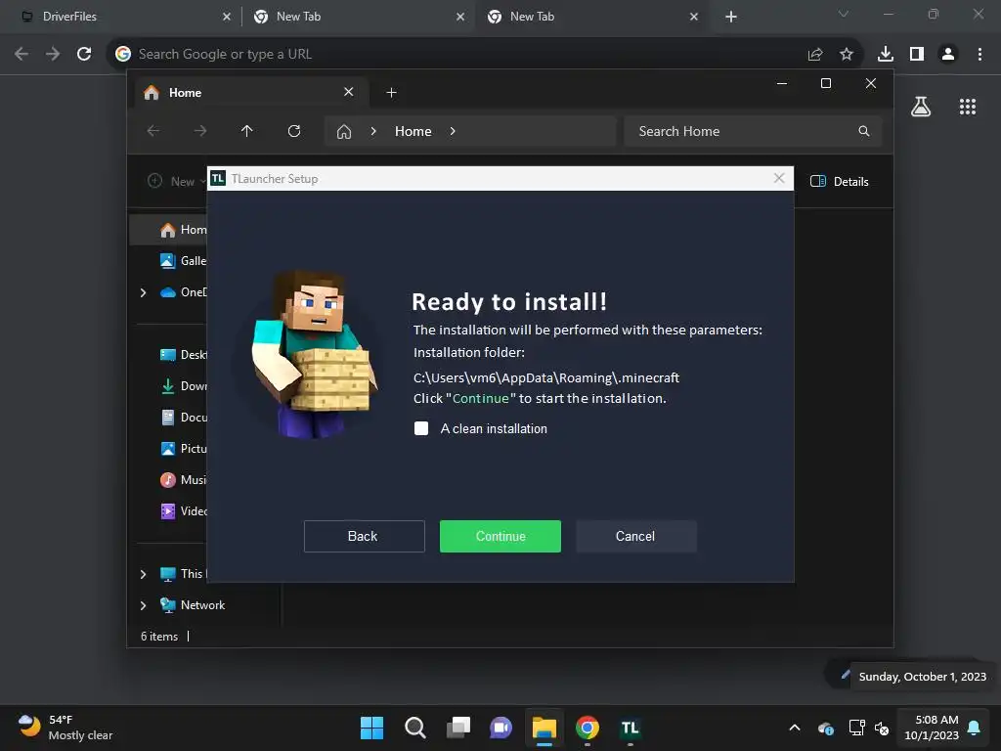This screenshot has width=1001, height=751.
Task: Click the File Explorer up-arrow button
Action: pyautogui.click(x=247, y=131)
